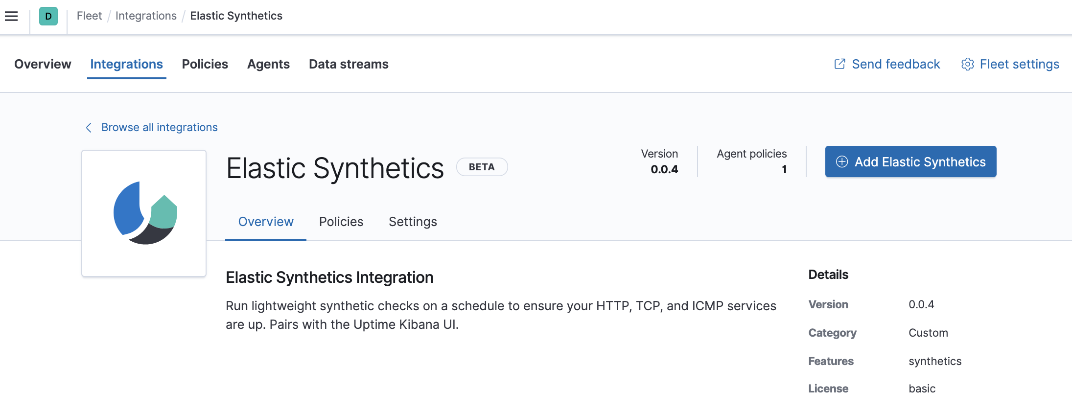Open the integration's Settings tab

coord(413,222)
